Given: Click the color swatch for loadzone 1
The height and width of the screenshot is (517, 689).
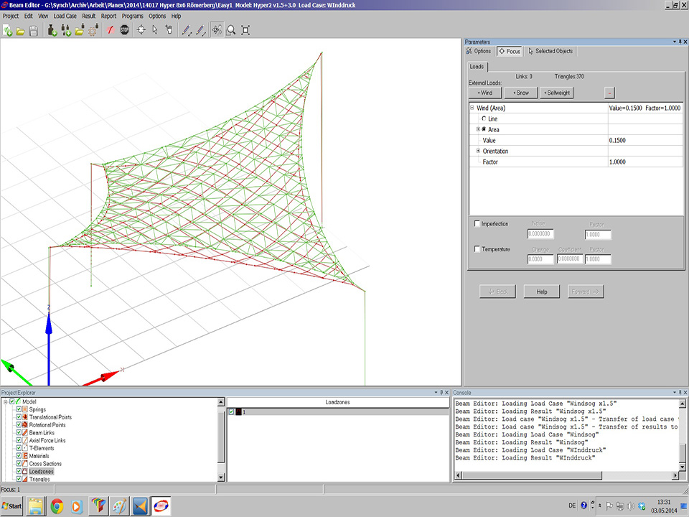Looking at the screenshot, I should pyautogui.click(x=238, y=412).
